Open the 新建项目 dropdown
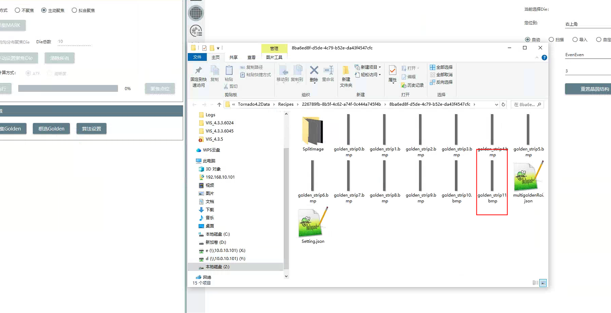The image size is (611, 313). point(368,67)
